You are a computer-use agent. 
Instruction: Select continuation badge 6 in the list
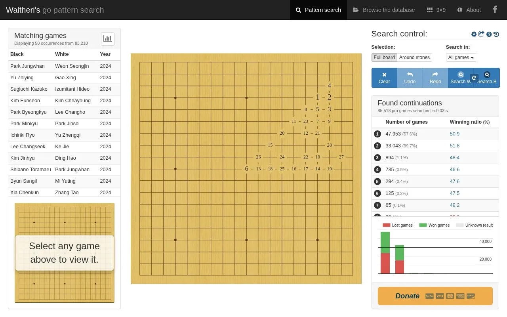[377, 193]
